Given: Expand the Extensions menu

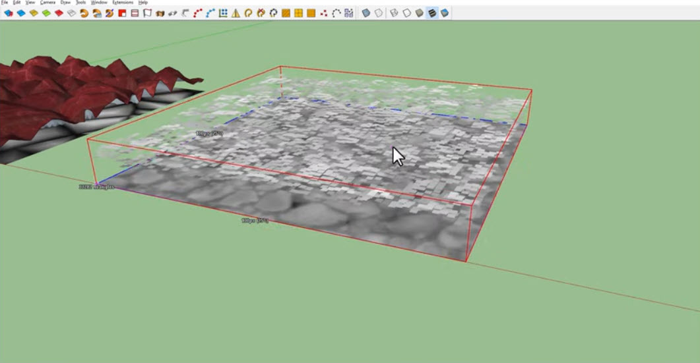Looking at the screenshot, I should click(123, 3).
